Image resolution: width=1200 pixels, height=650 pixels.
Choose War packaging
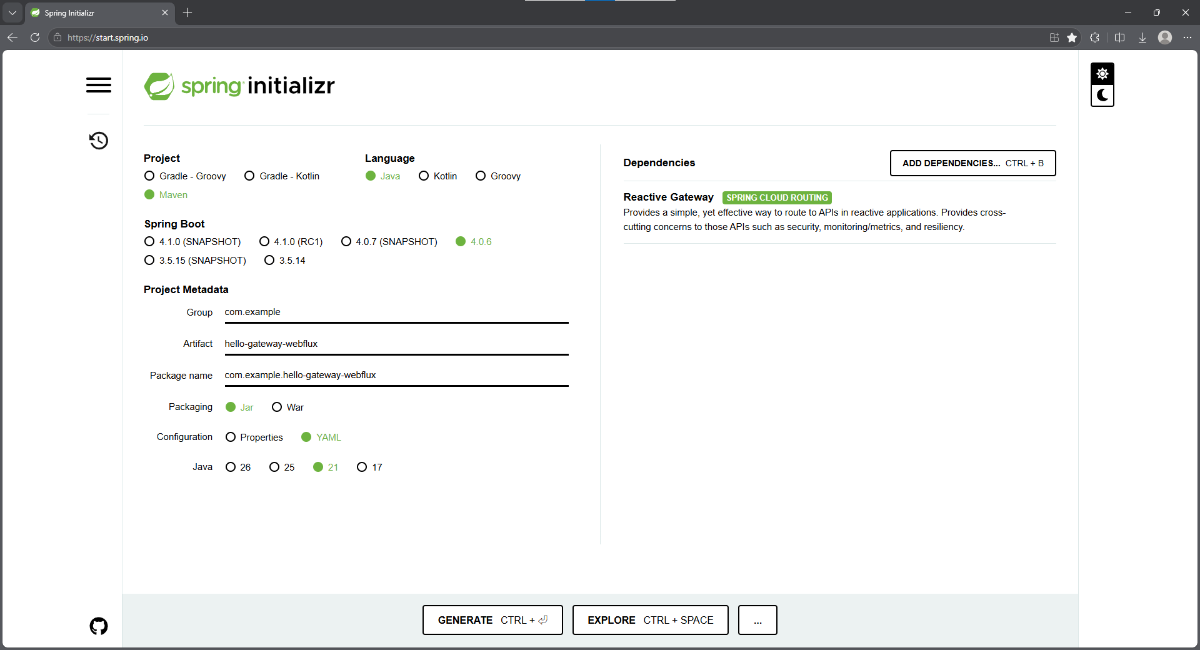(287, 407)
